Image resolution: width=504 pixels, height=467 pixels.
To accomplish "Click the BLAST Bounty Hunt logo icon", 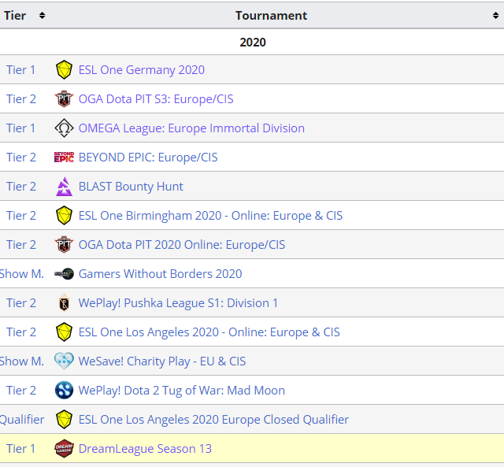I will tap(64, 187).
